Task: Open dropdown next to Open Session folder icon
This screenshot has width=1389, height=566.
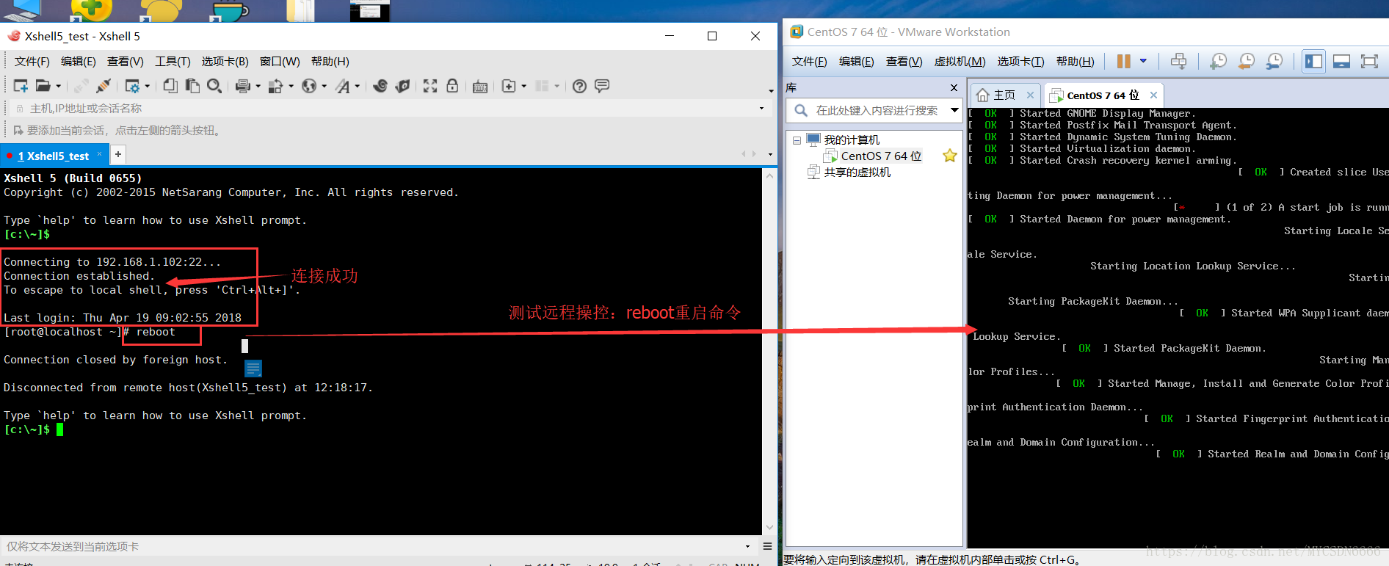Action: click(x=59, y=87)
